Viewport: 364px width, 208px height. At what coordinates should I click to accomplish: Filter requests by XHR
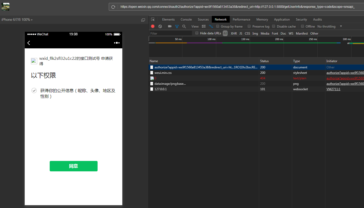click(234, 33)
